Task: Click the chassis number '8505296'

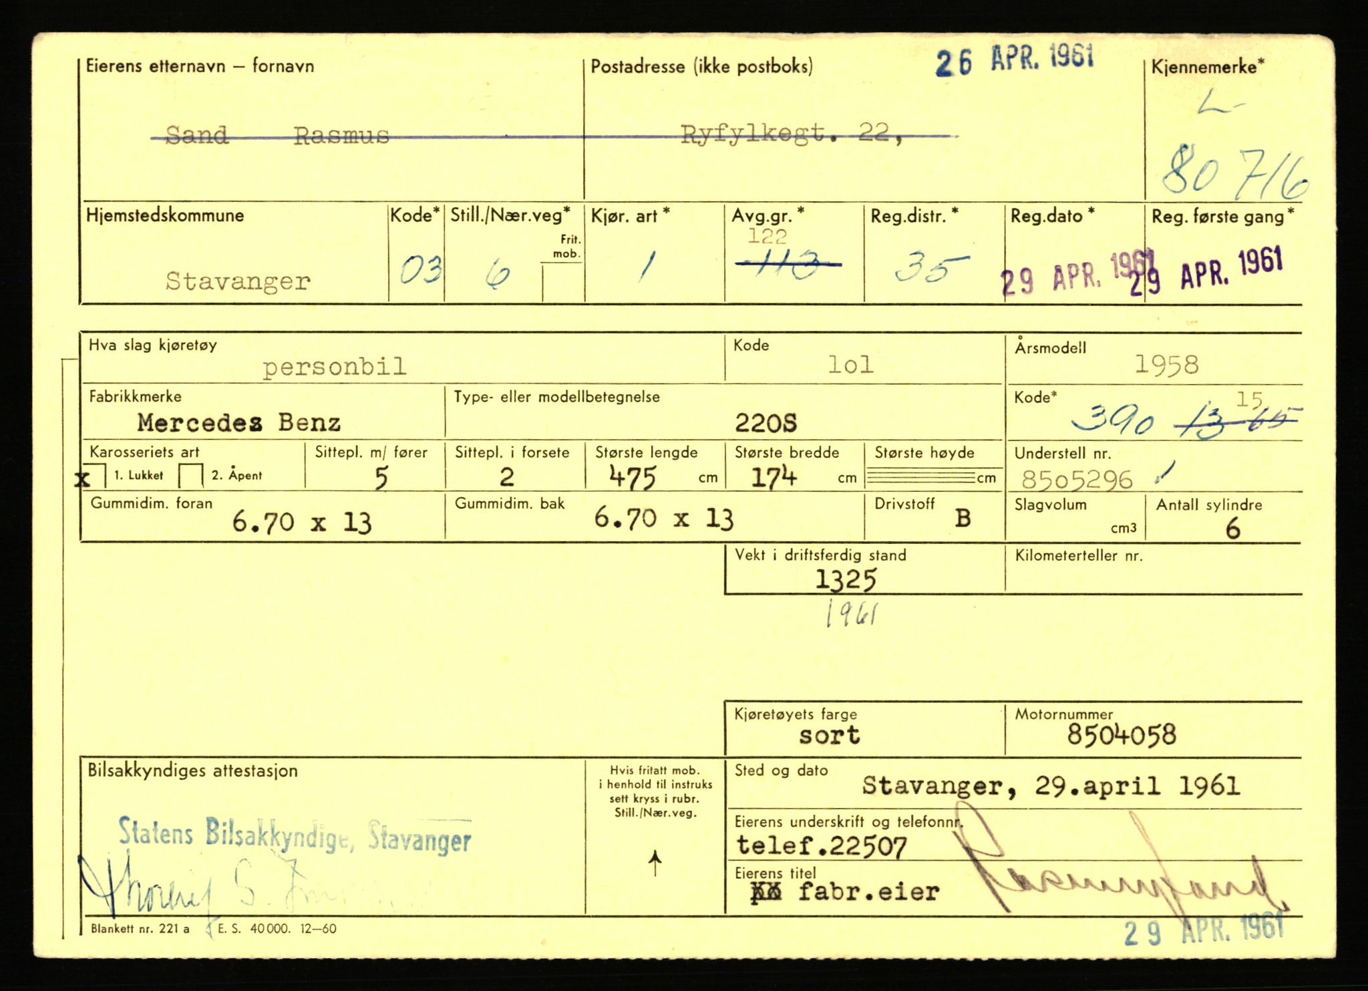Action: (1077, 480)
